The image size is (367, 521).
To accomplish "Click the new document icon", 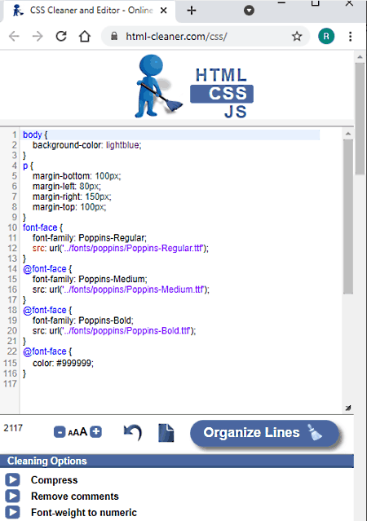I will click(166, 433).
